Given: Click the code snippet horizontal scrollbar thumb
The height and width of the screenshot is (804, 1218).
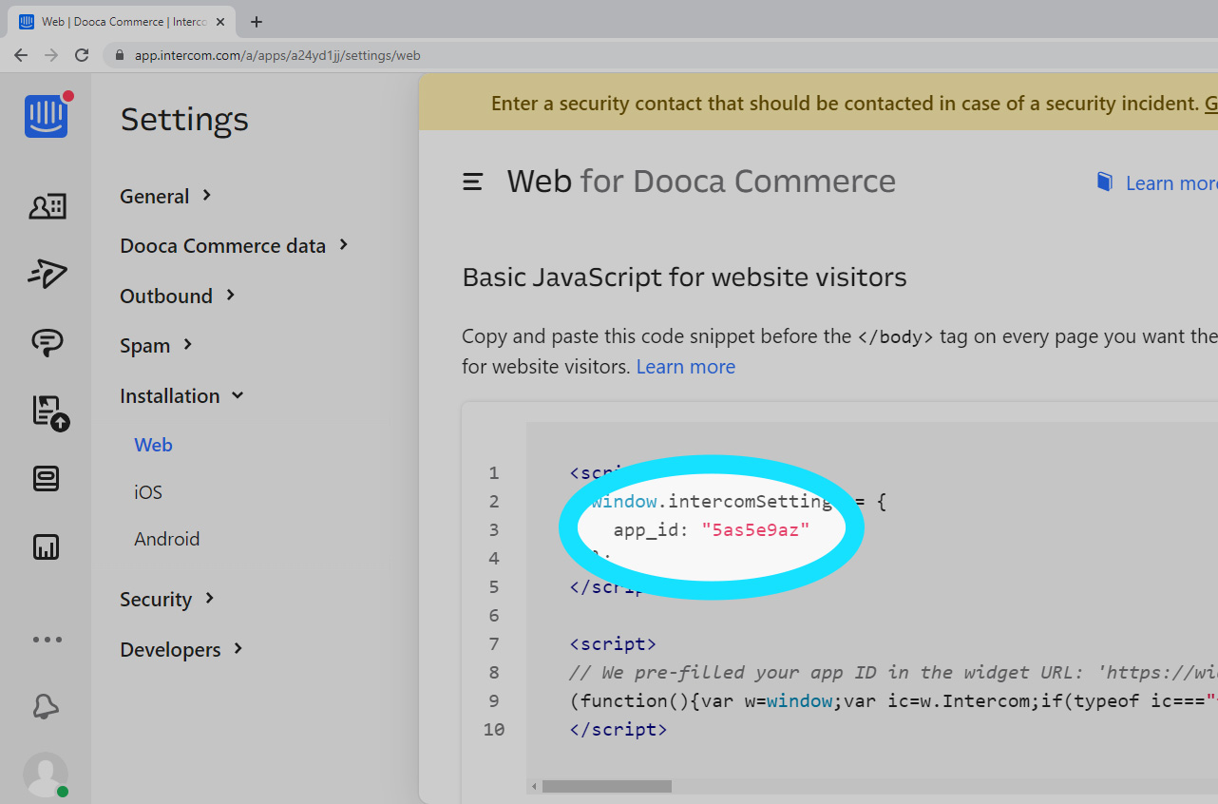Looking at the screenshot, I should point(607,786).
